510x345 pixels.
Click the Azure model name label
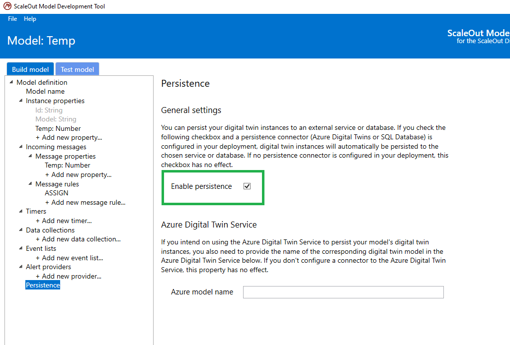point(202,292)
